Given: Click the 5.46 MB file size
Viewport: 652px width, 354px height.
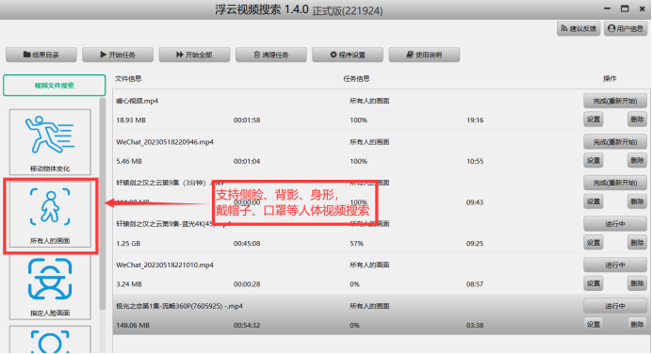Looking at the screenshot, I should click(129, 161).
